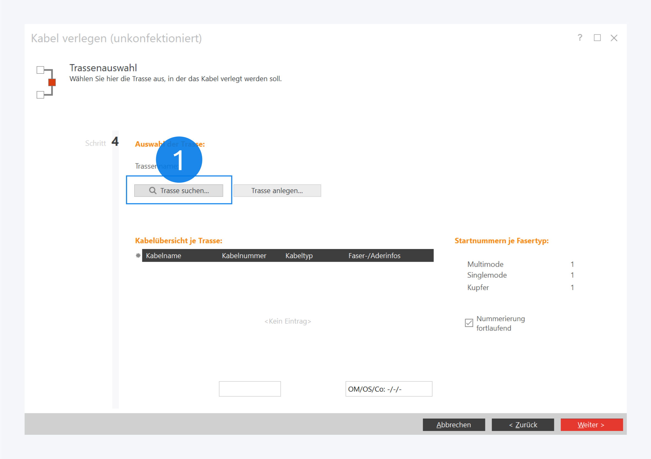Click the Kabeltyp column header
Image resolution: width=651 pixels, height=459 pixels.
[299, 256]
